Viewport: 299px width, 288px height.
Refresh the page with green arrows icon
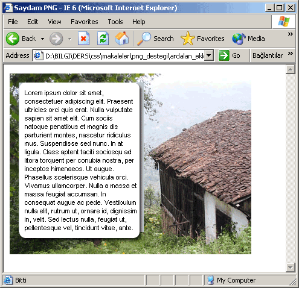(x=103, y=39)
